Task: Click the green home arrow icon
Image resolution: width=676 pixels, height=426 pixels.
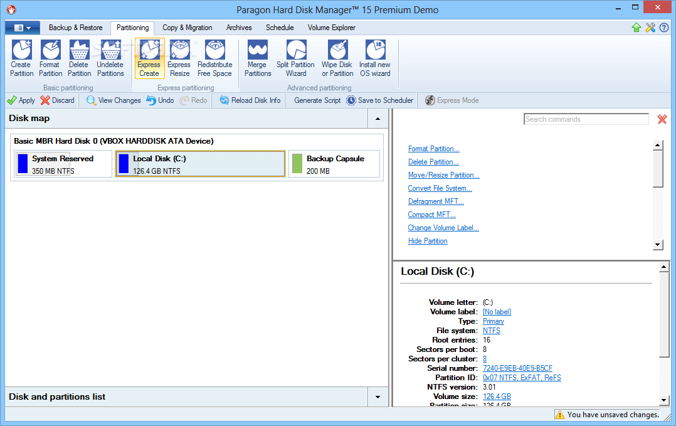Action: [636, 28]
